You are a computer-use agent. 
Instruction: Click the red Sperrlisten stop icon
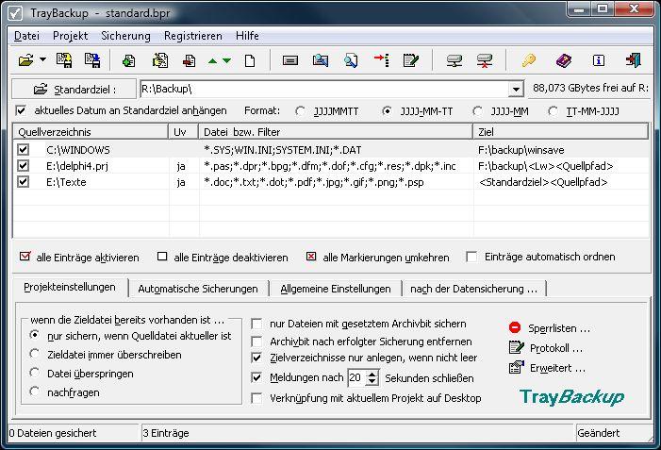515,327
